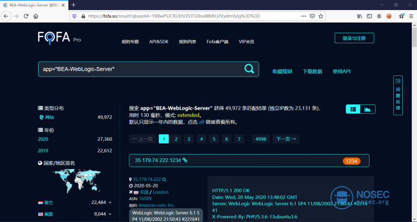The image size is (417, 222).
Task: Click the FOFA Pro logo
Action: point(59,38)
